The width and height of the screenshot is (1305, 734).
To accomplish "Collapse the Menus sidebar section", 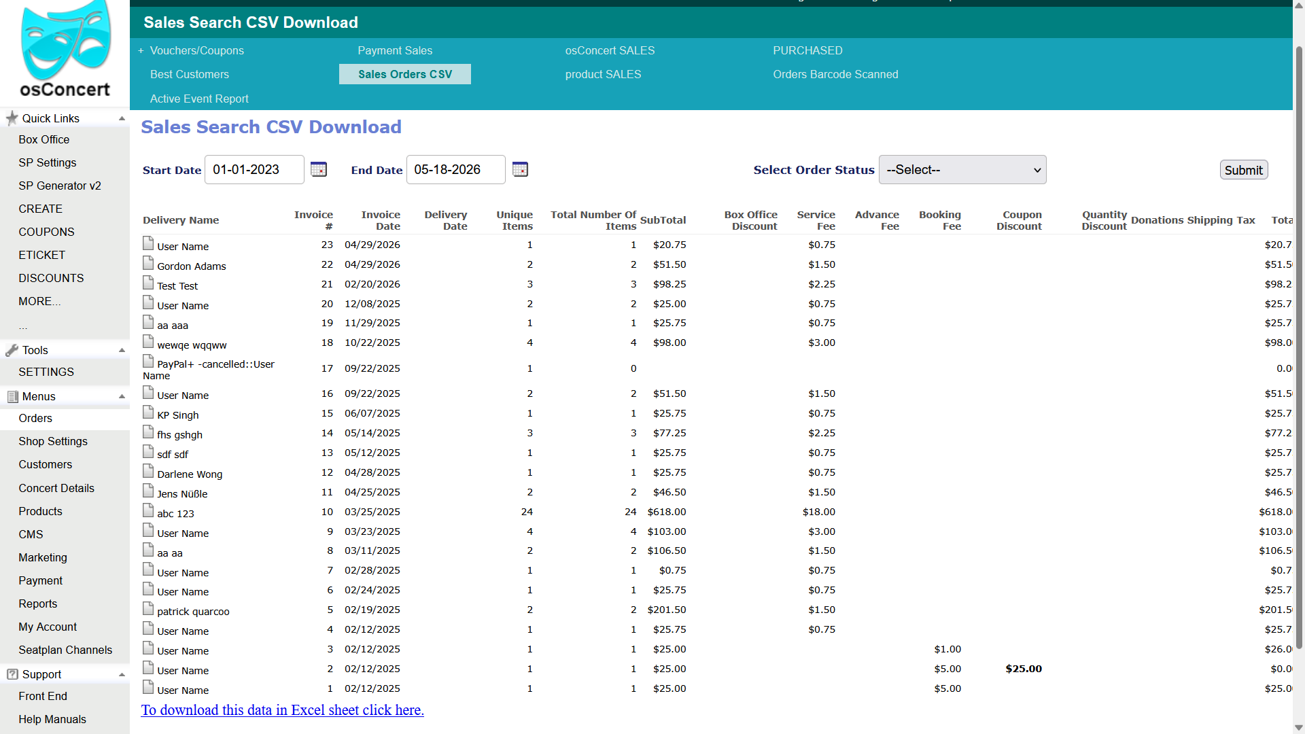I will (122, 396).
